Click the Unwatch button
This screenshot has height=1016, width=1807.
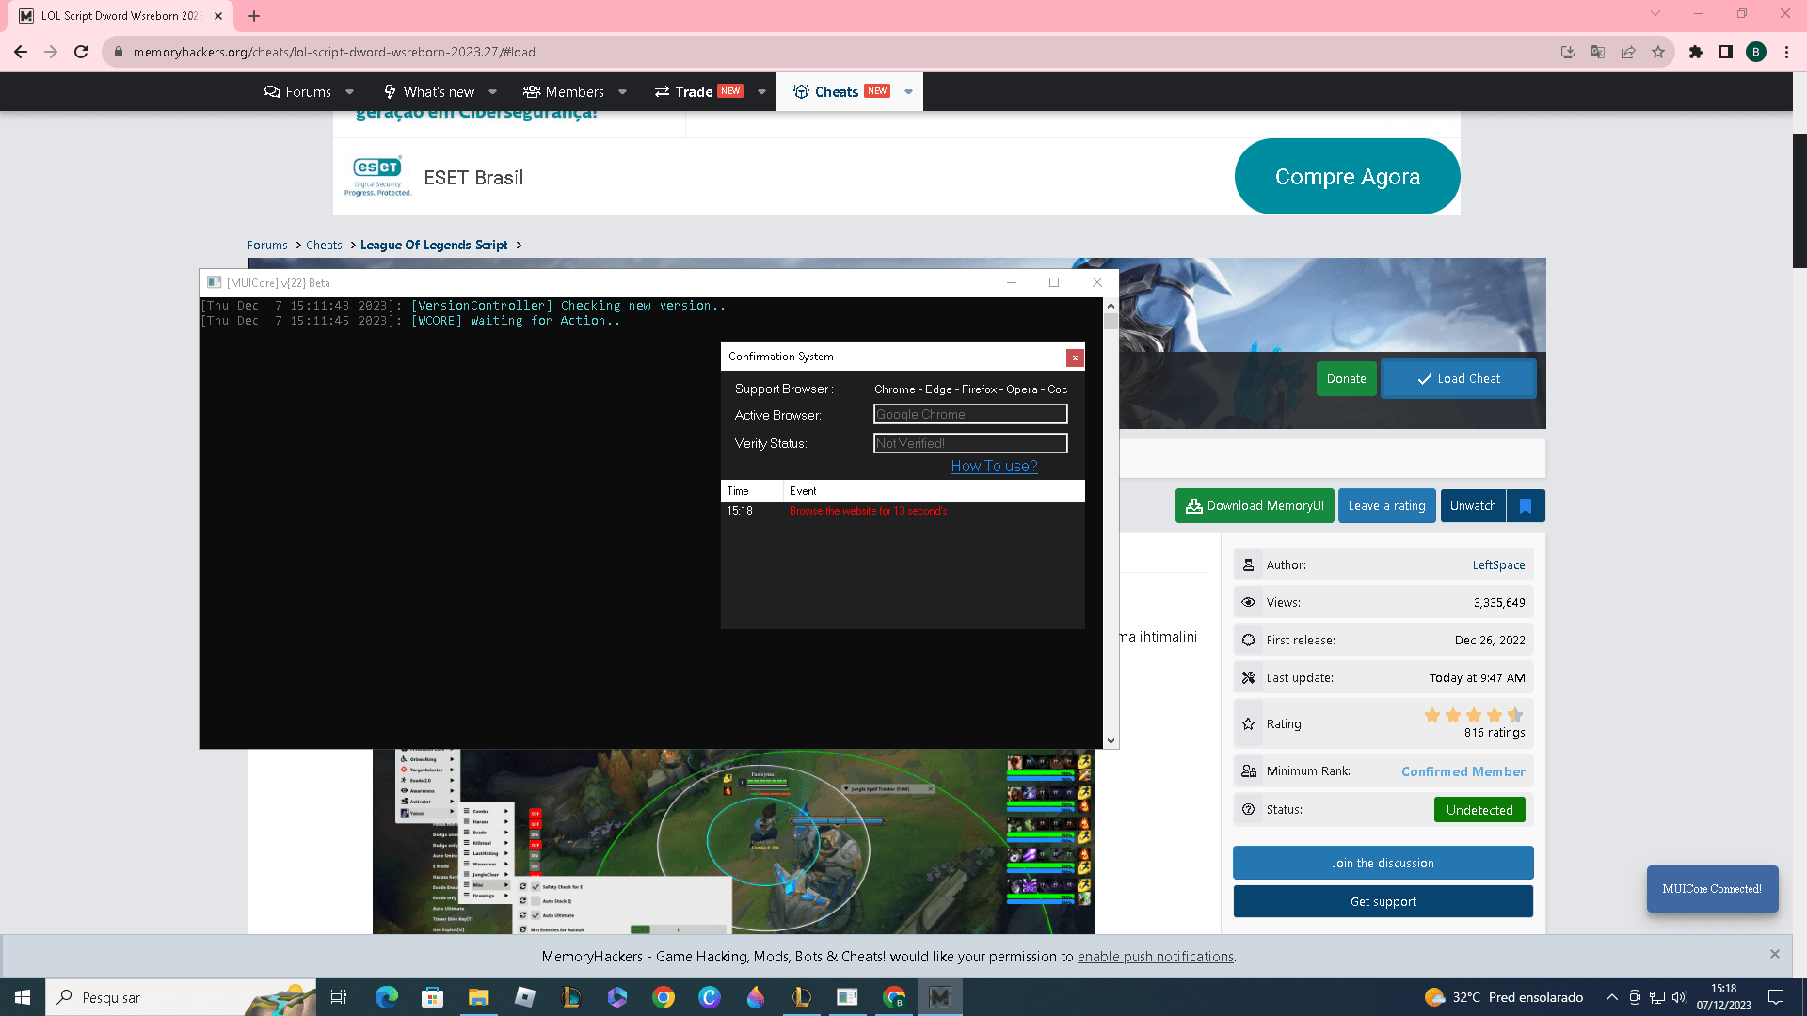pos(1473,505)
